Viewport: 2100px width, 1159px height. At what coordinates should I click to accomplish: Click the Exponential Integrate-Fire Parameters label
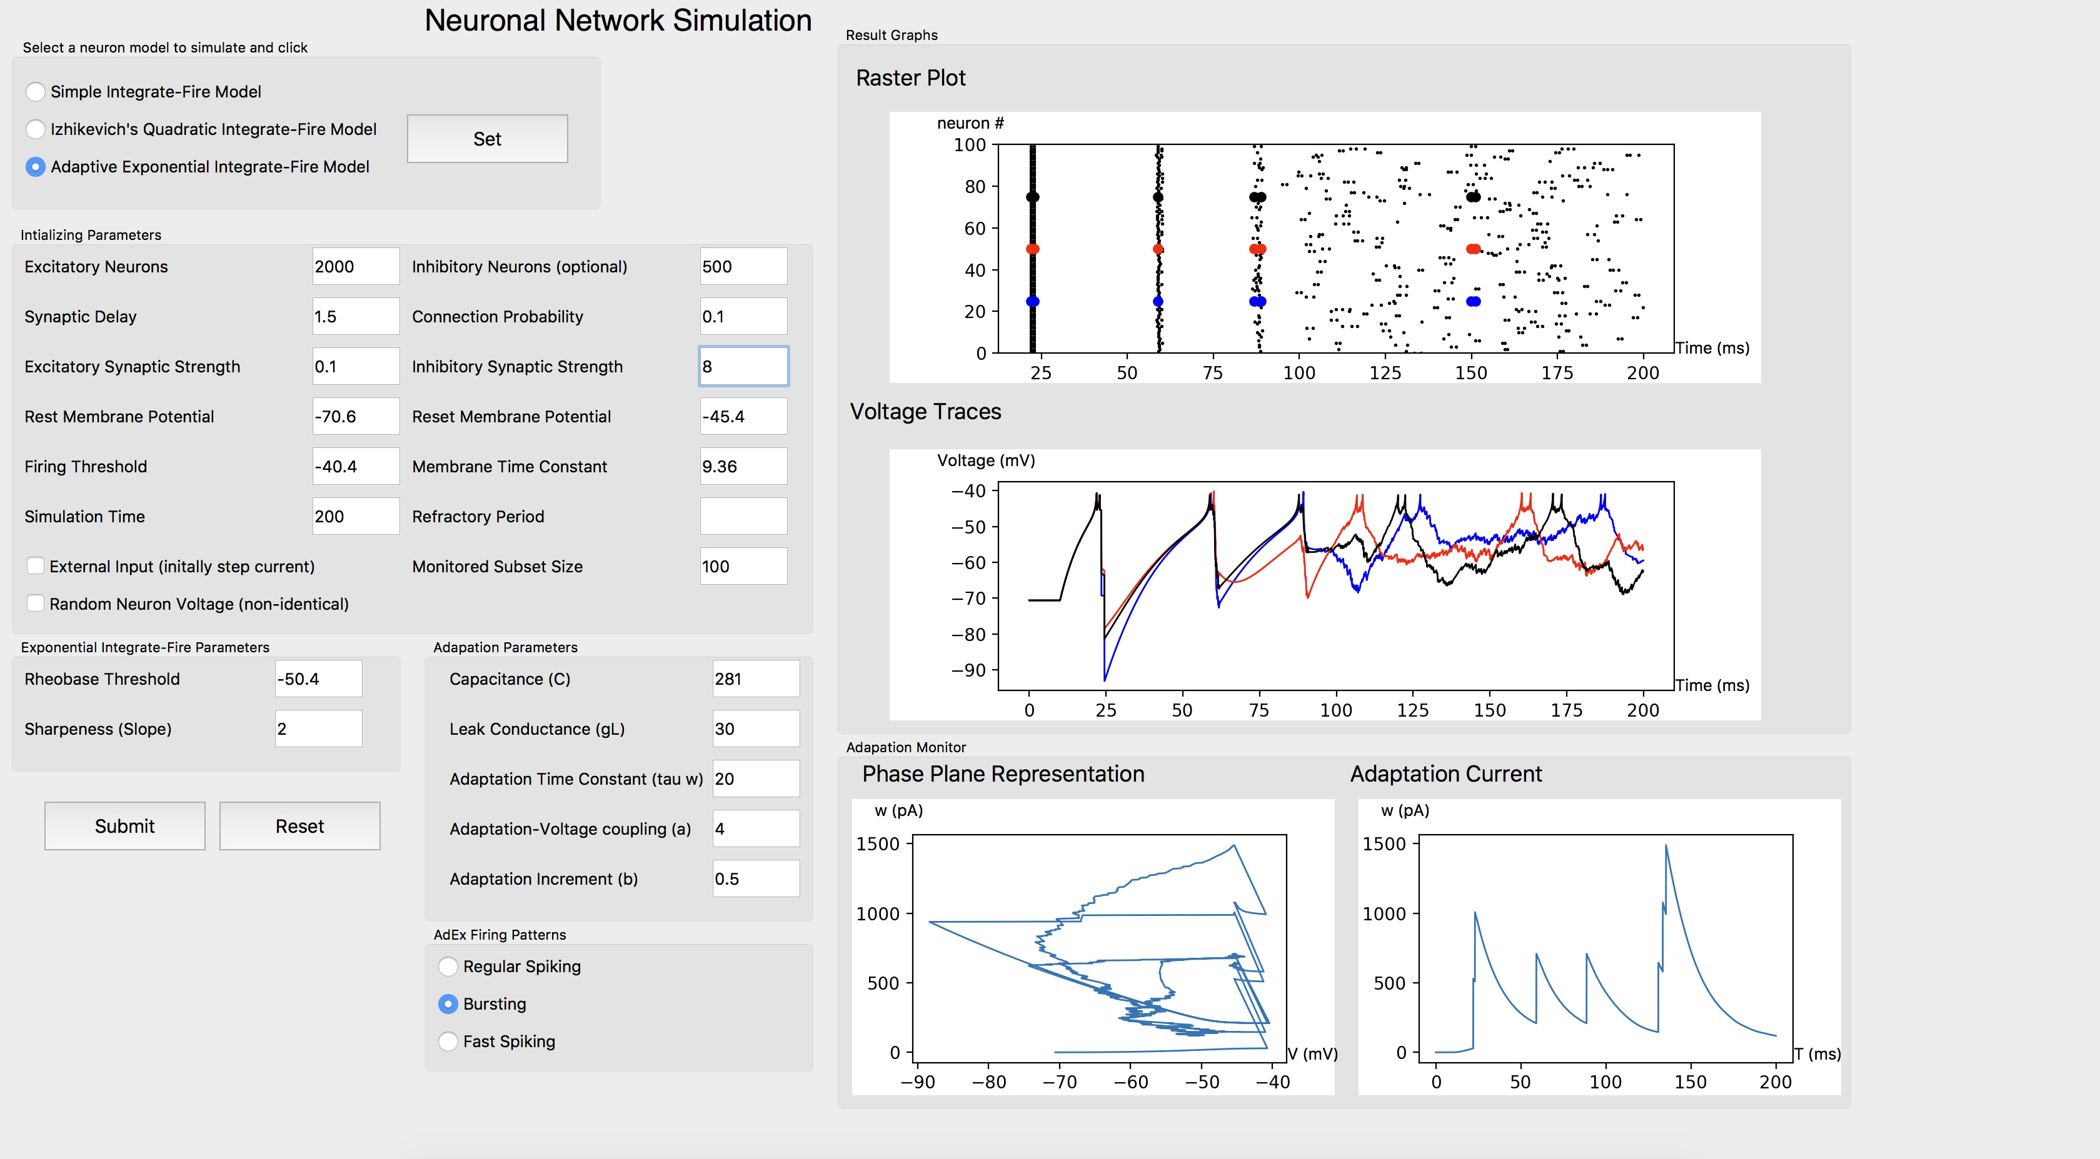(145, 647)
